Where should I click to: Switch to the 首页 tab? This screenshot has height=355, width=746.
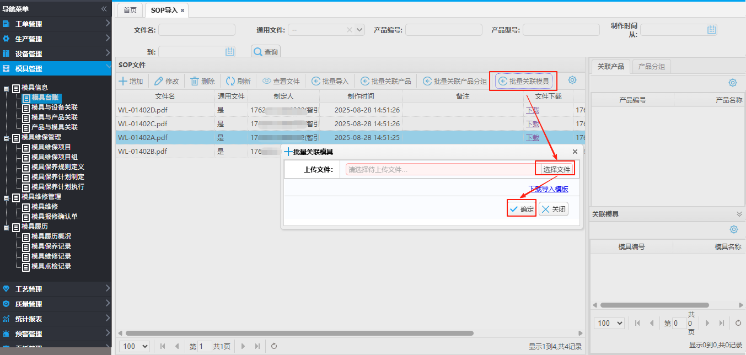click(130, 10)
